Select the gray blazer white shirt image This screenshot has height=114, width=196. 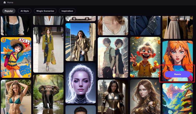click(48, 21)
